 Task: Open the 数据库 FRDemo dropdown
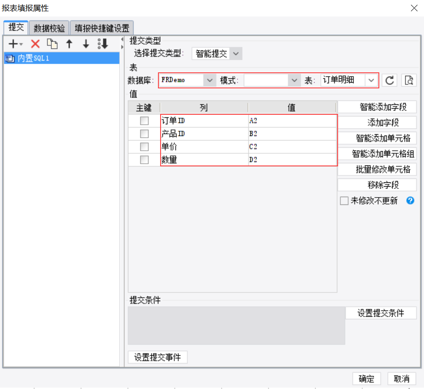[x=210, y=80]
